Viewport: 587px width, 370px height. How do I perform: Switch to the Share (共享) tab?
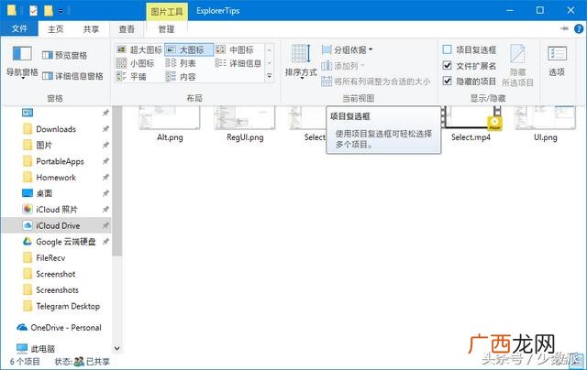[x=91, y=29]
